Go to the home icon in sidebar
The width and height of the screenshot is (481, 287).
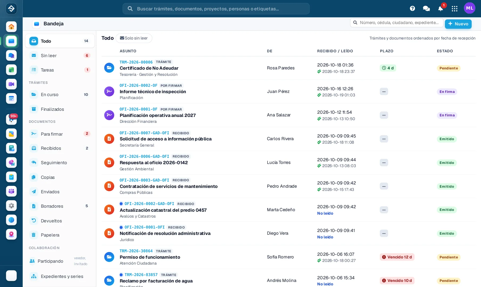(11, 27)
